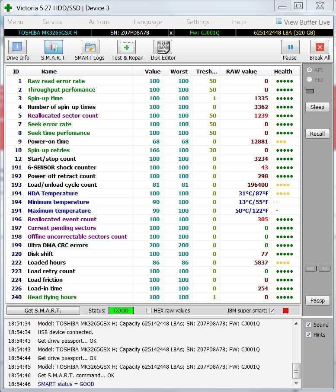The width and height of the screenshot is (336, 392).
Task: Click the 625142448 LBA (320 GB) label
Action: click(285, 33)
